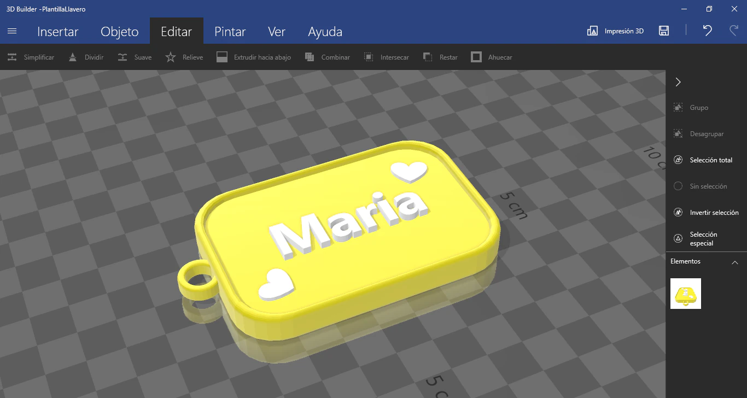Open the hamburger navigation menu

pyautogui.click(x=12, y=31)
